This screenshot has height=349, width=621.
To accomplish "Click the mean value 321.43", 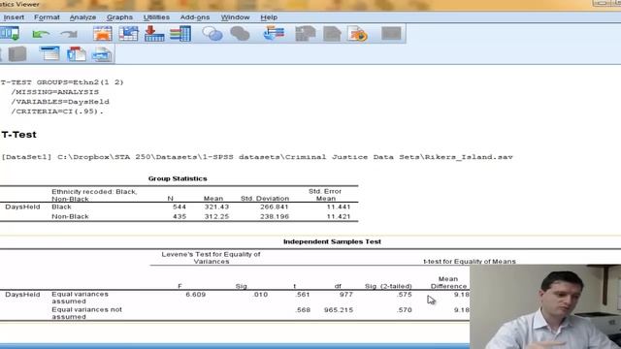I will (216, 206).
